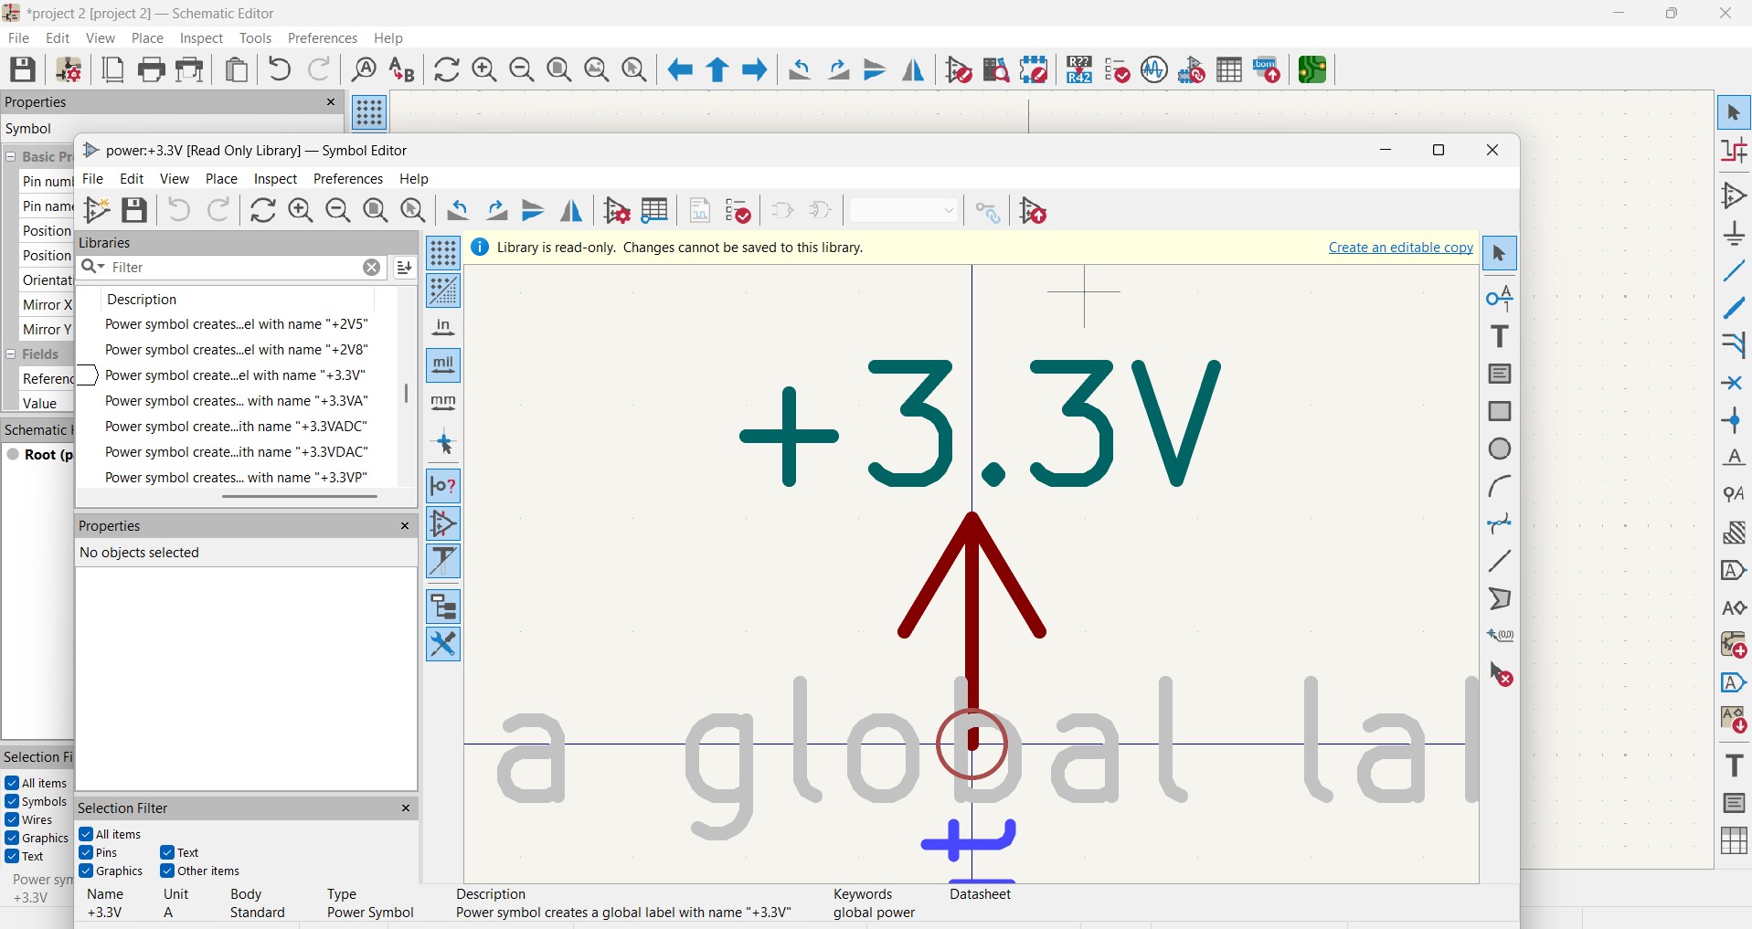Toggle Wires checkbox in Schematic Editor filter
Image resolution: width=1752 pixels, height=929 pixels.
click(12, 819)
